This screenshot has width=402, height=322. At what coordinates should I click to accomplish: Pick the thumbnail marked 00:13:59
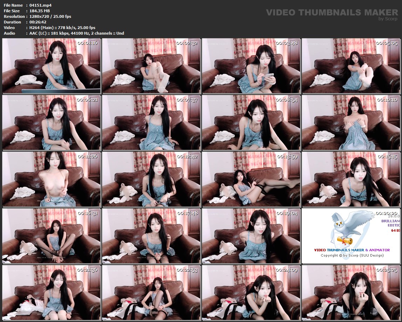[x=251, y=179]
